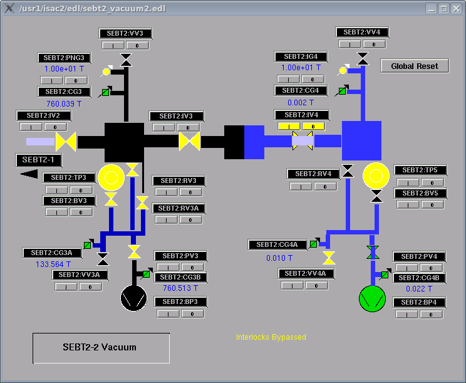
Task: Click the IV4 valve symbol on blue beamline
Action: 303,141
